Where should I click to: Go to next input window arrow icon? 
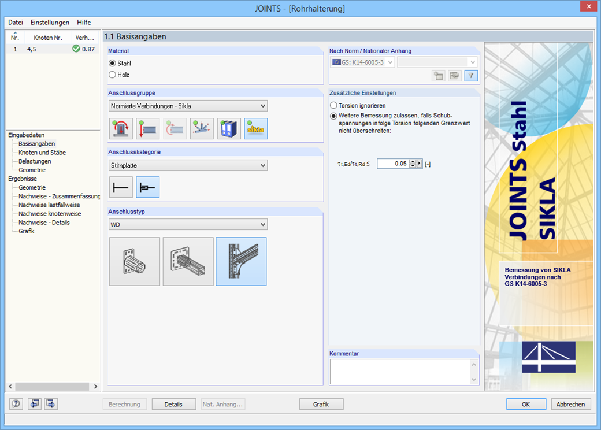point(51,403)
